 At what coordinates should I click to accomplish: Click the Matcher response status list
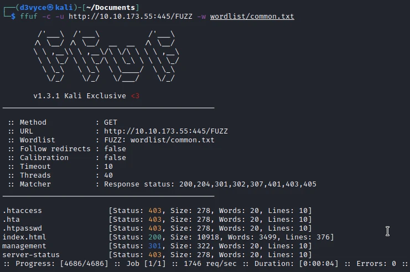[x=210, y=184]
